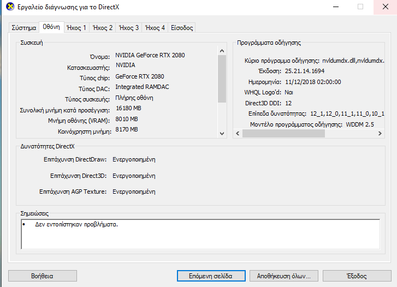
Task: Click the feature levels 12_1,12_0 value
Action: click(347, 114)
